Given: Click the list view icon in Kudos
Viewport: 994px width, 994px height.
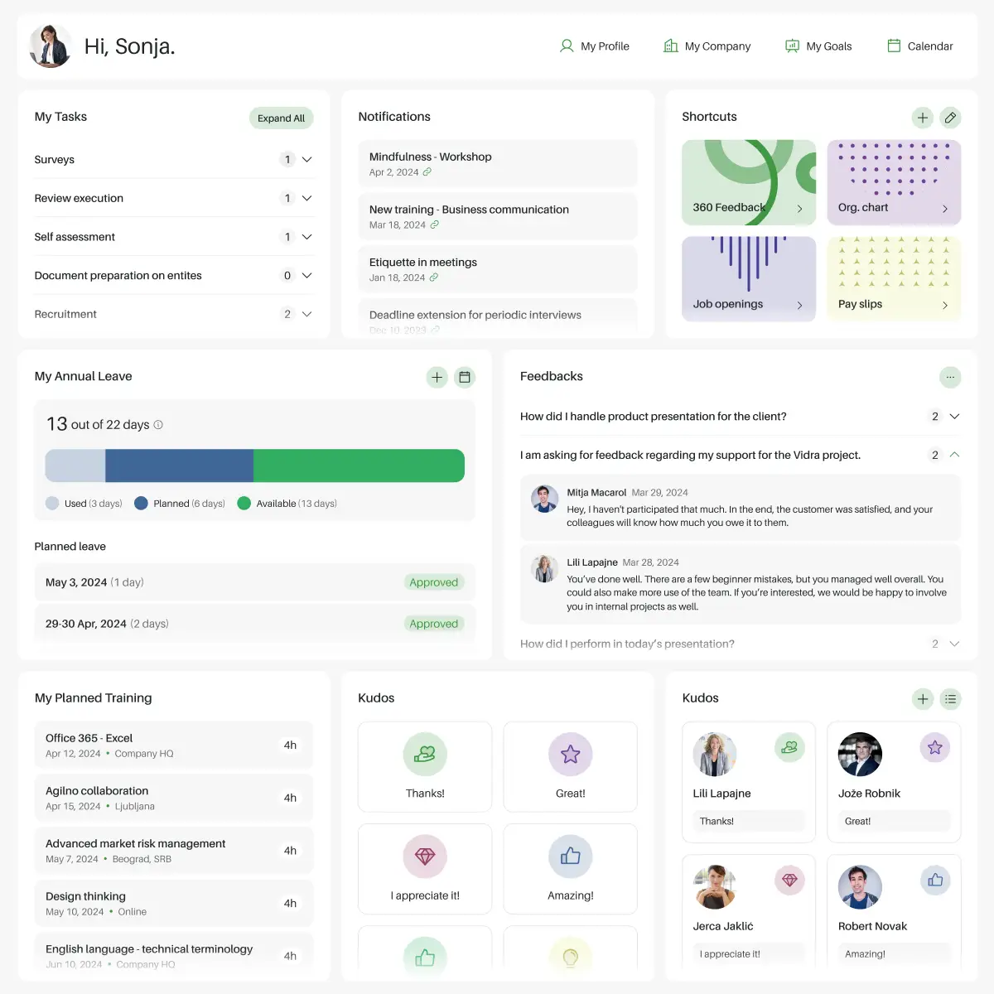Looking at the screenshot, I should tap(950, 699).
